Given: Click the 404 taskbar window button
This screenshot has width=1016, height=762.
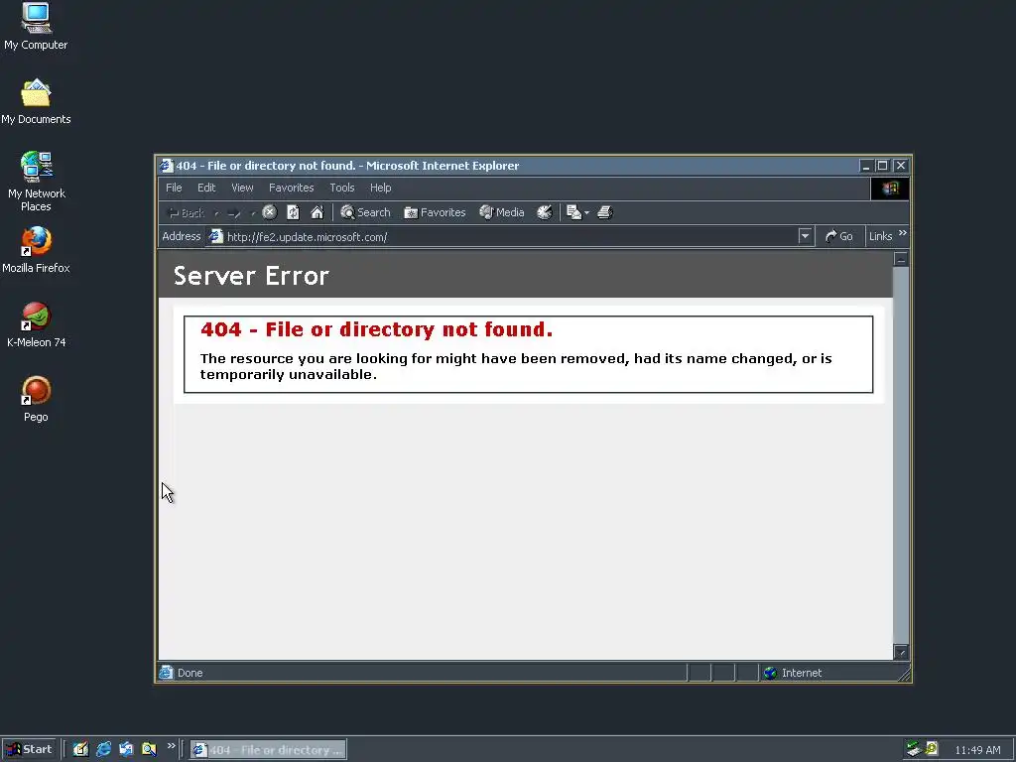Looking at the screenshot, I should (x=268, y=750).
